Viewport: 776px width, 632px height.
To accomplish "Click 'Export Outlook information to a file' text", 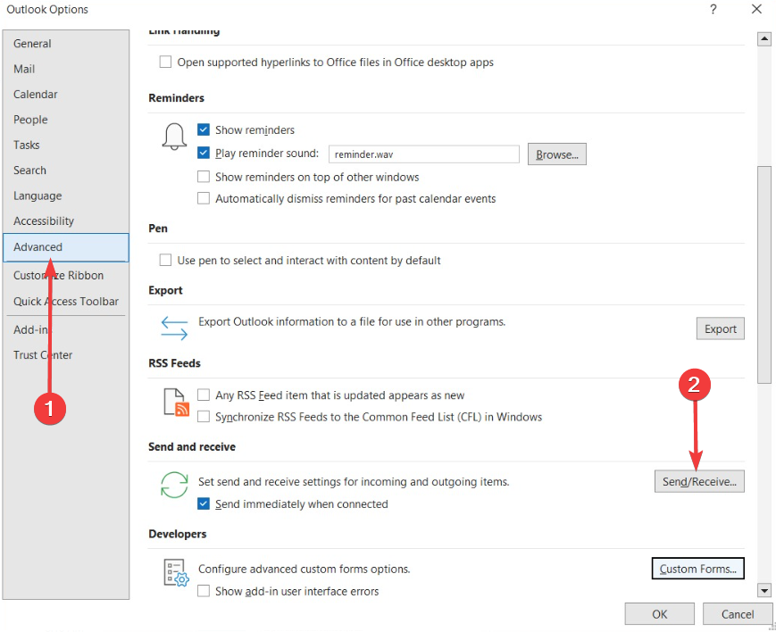I will [352, 321].
